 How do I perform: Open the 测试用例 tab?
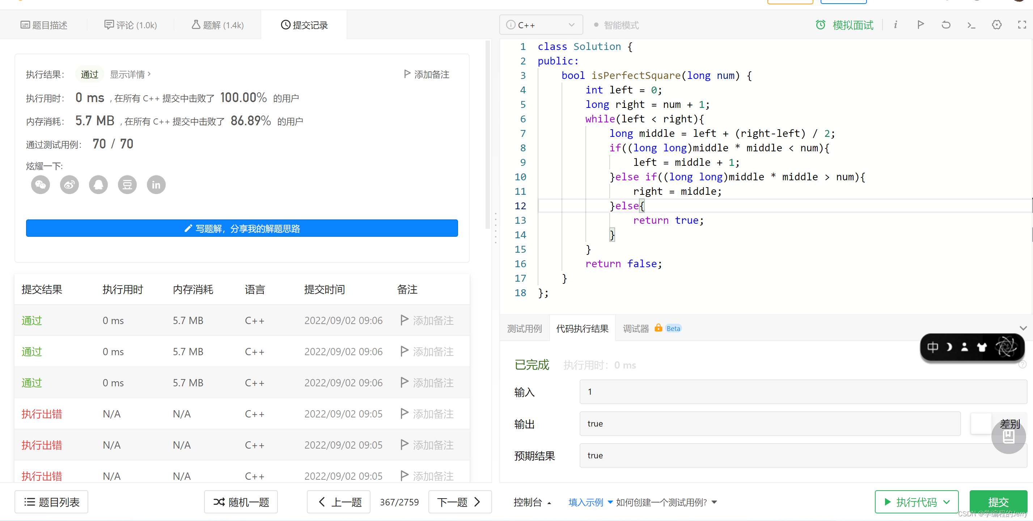(524, 328)
